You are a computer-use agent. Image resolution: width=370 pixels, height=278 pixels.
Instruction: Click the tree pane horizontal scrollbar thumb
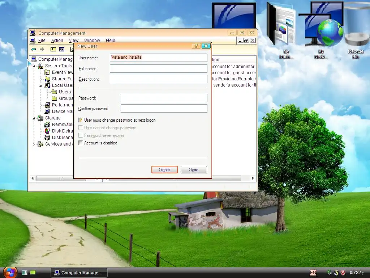point(61,178)
